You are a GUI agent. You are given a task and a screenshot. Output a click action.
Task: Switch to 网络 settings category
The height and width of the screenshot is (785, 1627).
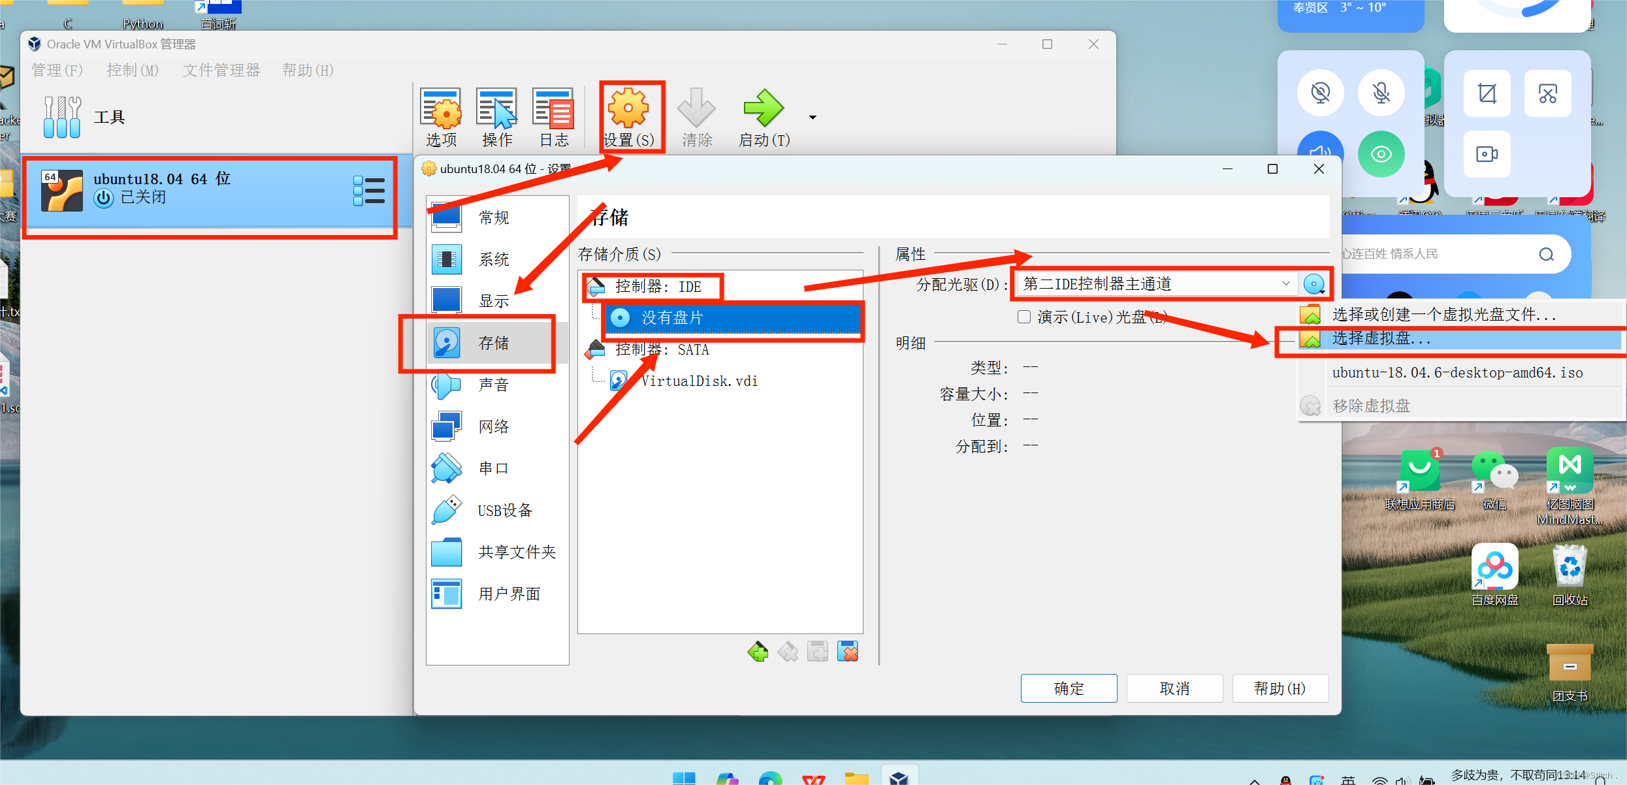[497, 426]
